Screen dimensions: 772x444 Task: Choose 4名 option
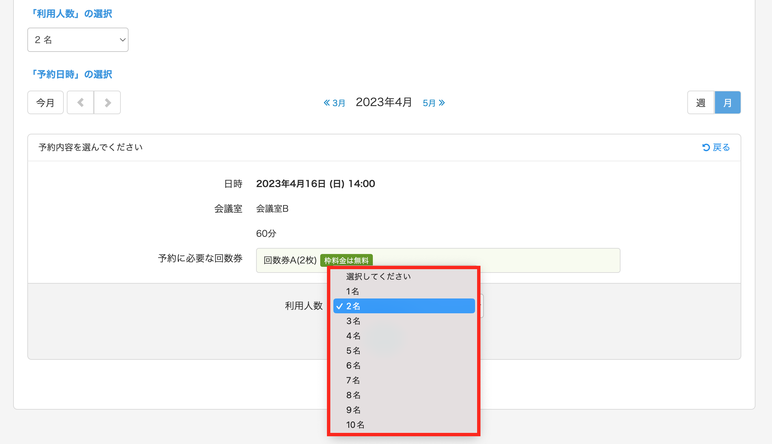(353, 336)
